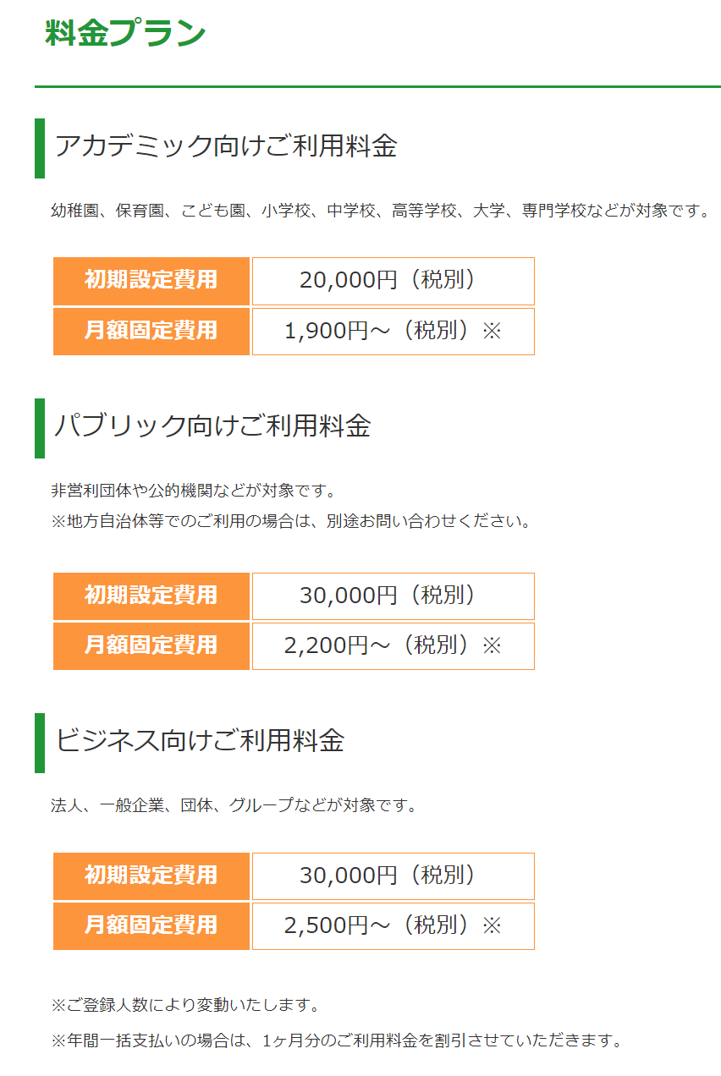This screenshot has height=1076, width=721.
Task: Click the academic description listing 幼稚園、保育園
Action: click(380, 211)
